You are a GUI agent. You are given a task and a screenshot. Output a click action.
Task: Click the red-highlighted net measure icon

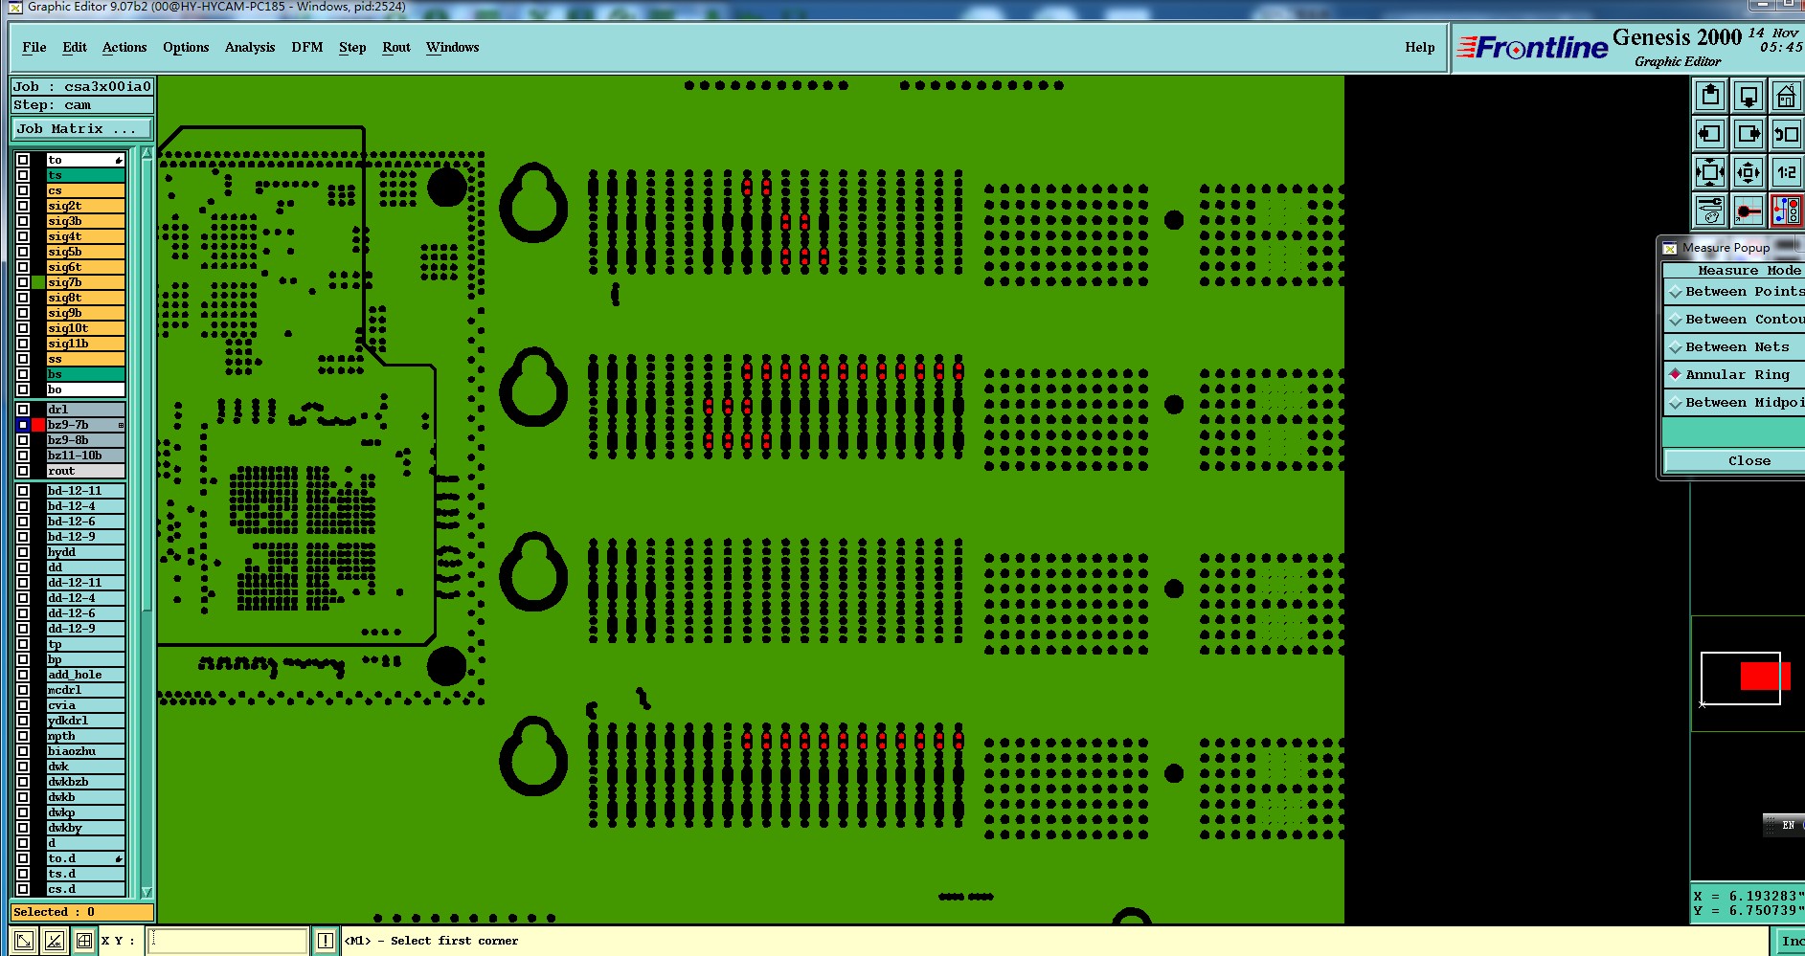tap(1787, 211)
